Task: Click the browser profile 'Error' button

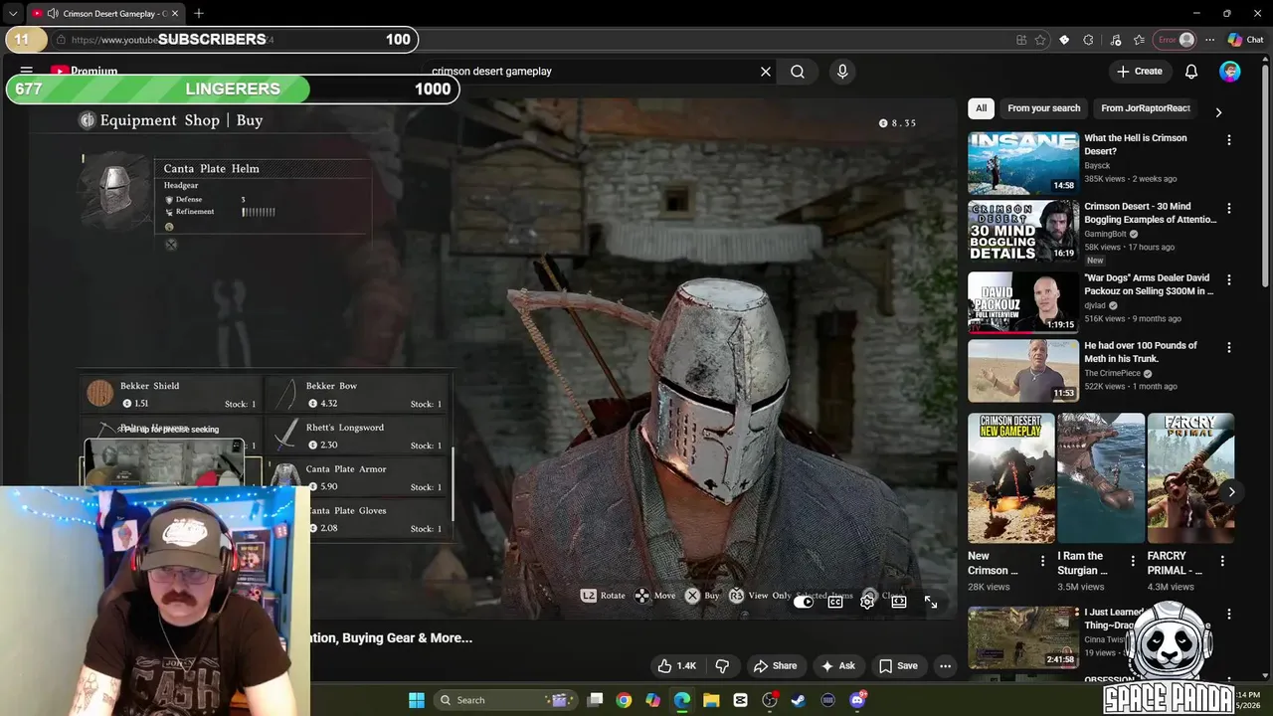Action: pos(1175,40)
